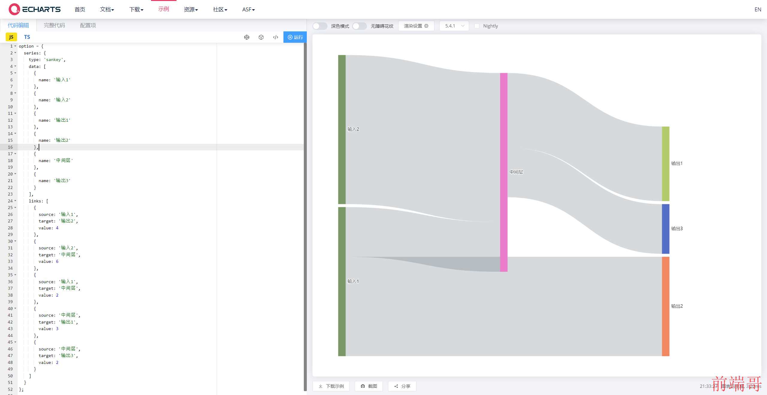Click value: 3 in code
The height and width of the screenshot is (395, 767).
[x=49, y=329]
